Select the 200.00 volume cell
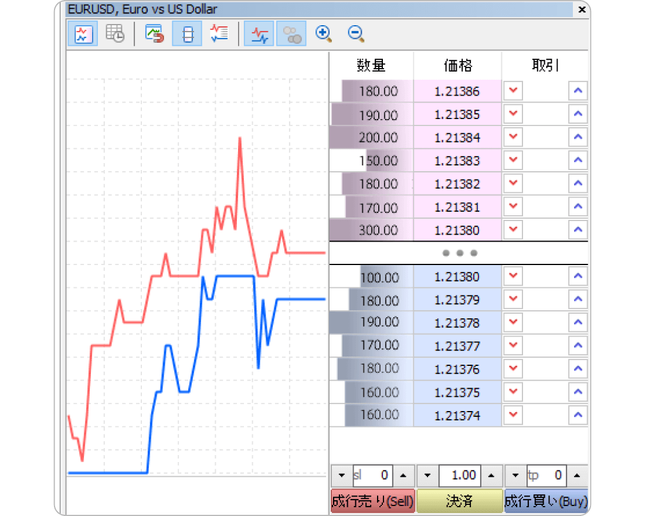Viewport: 645px width, 516px height. coord(371,137)
